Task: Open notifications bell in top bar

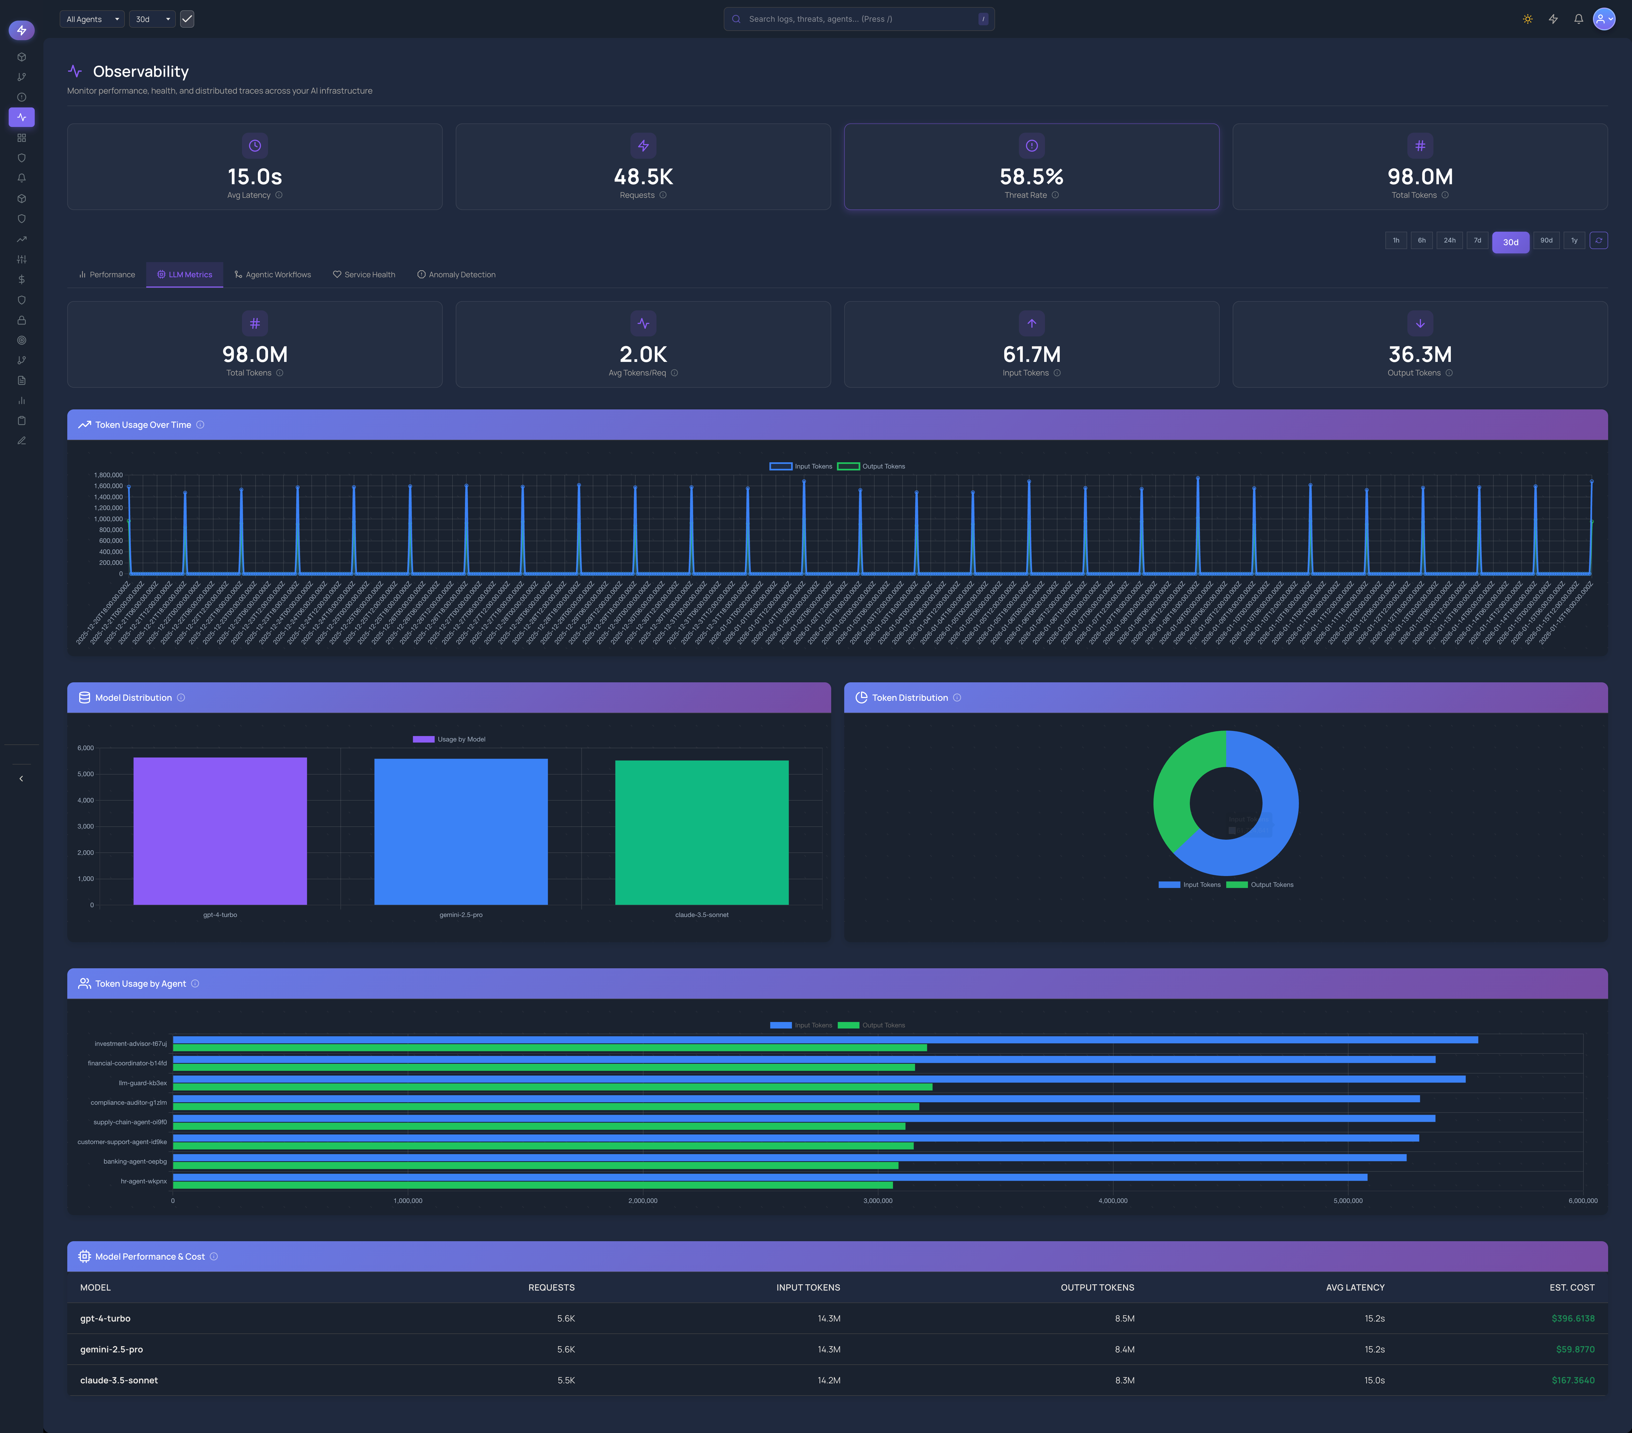Action: click(x=1579, y=19)
